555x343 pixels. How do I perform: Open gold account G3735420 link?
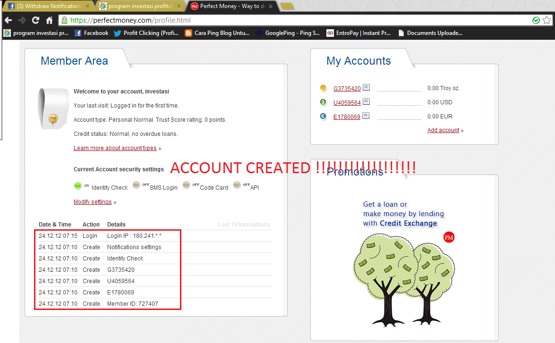(347, 88)
